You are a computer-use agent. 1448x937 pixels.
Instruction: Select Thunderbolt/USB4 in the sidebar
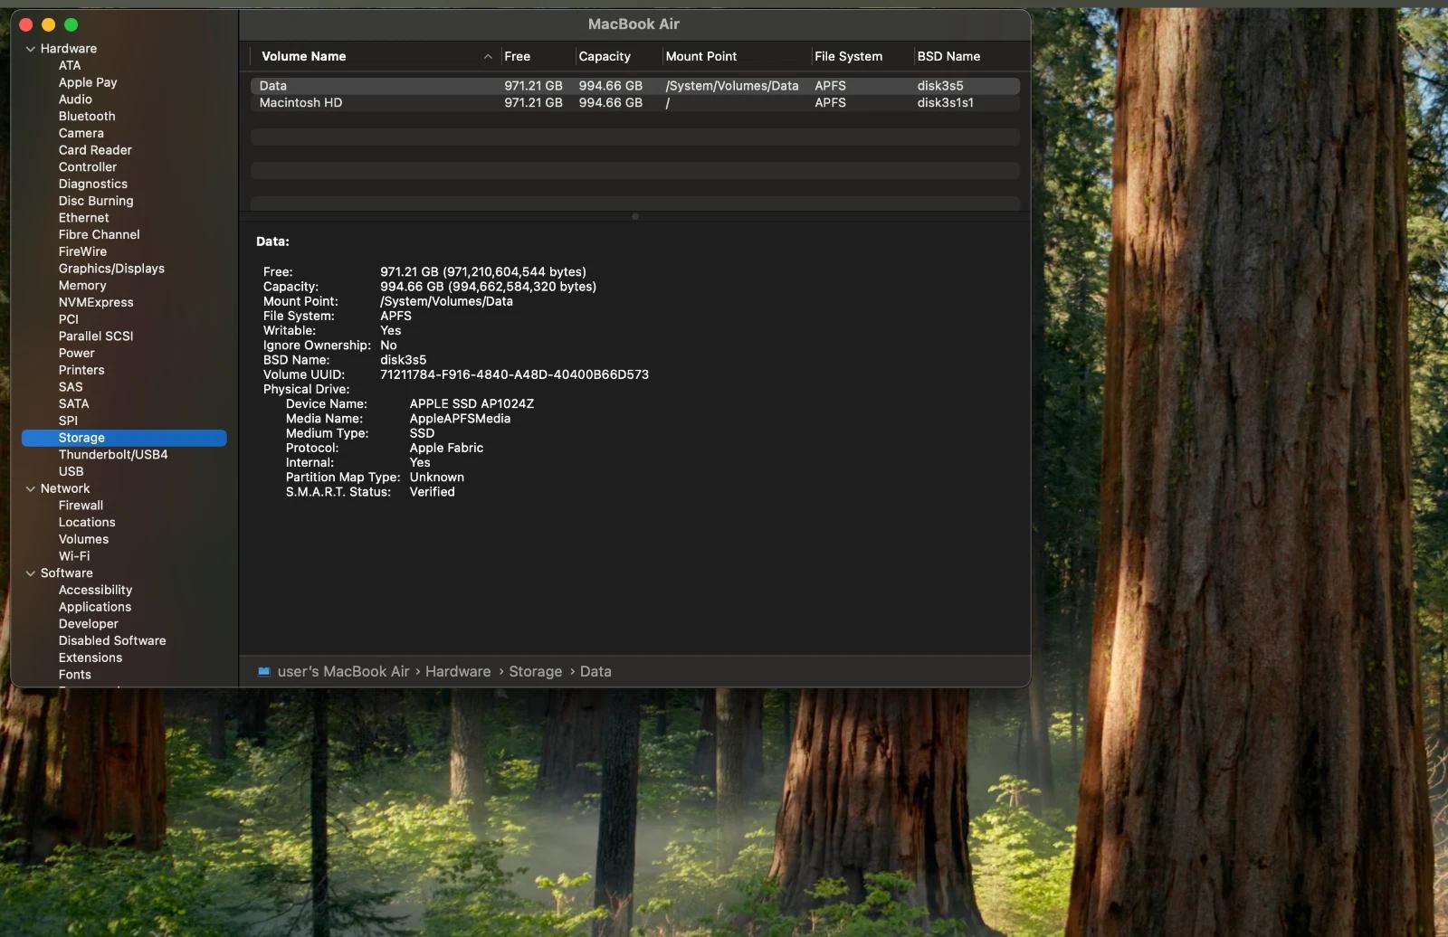[113, 455]
